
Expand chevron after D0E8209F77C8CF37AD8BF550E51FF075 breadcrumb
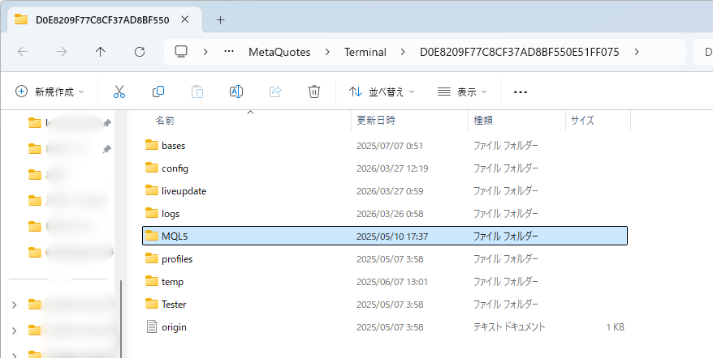click(637, 52)
